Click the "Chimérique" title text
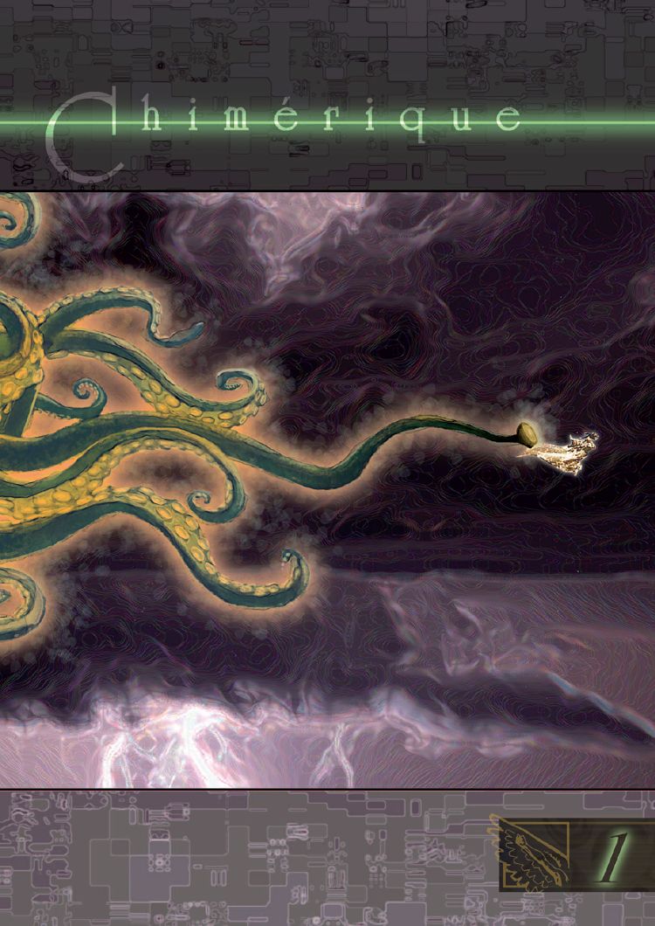 pyautogui.click(x=284, y=135)
